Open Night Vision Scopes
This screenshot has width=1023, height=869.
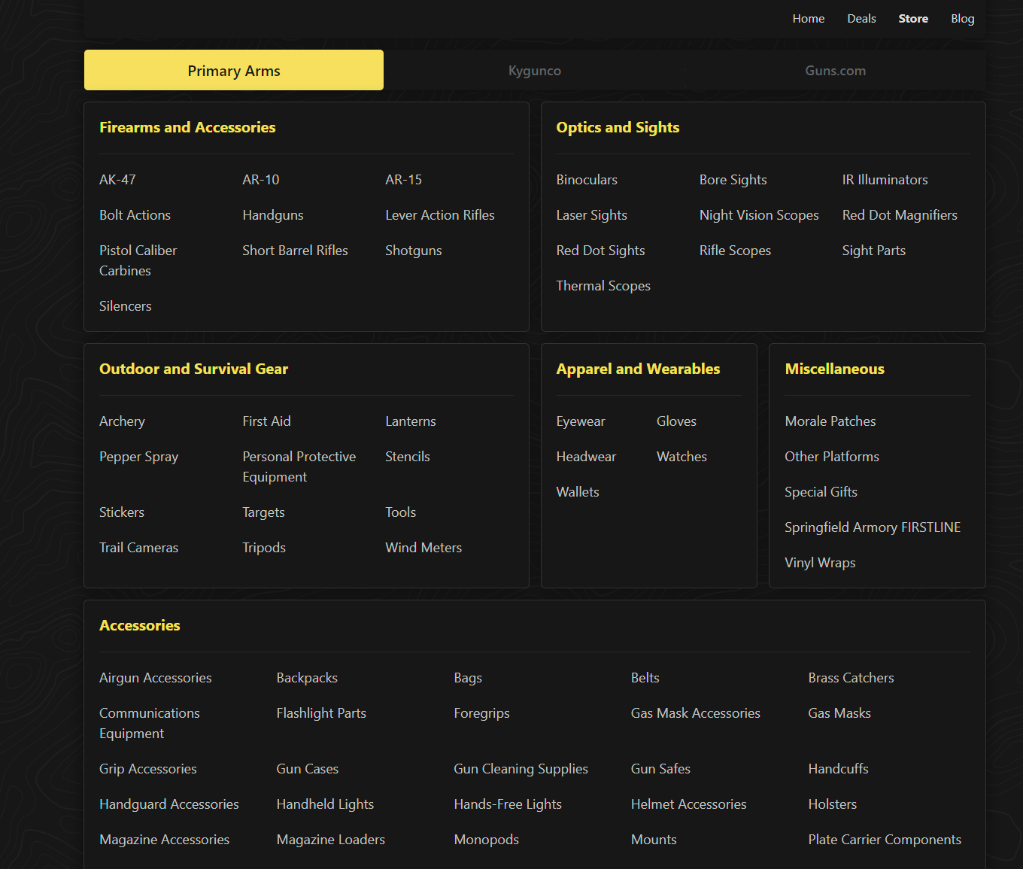pyautogui.click(x=758, y=215)
